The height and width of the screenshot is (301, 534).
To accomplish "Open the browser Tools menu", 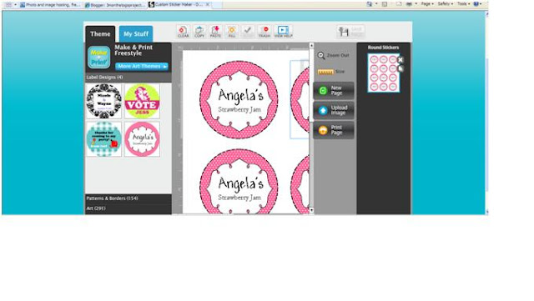I will [x=464, y=3].
